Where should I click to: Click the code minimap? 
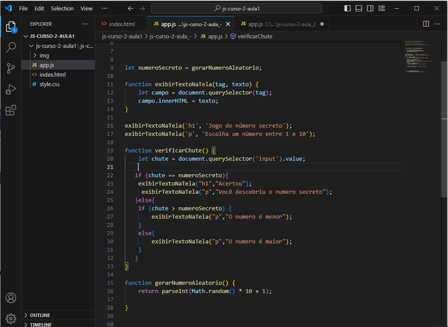tap(418, 57)
